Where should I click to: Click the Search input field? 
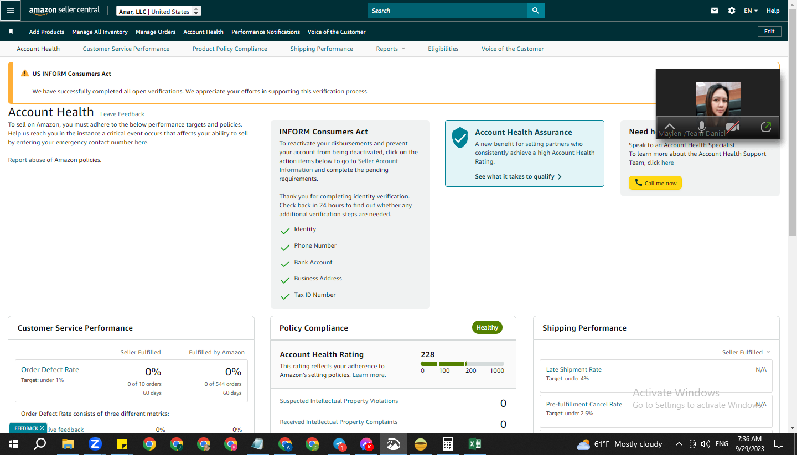(447, 11)
